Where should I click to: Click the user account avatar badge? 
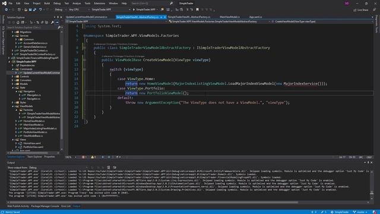point(347,4)
